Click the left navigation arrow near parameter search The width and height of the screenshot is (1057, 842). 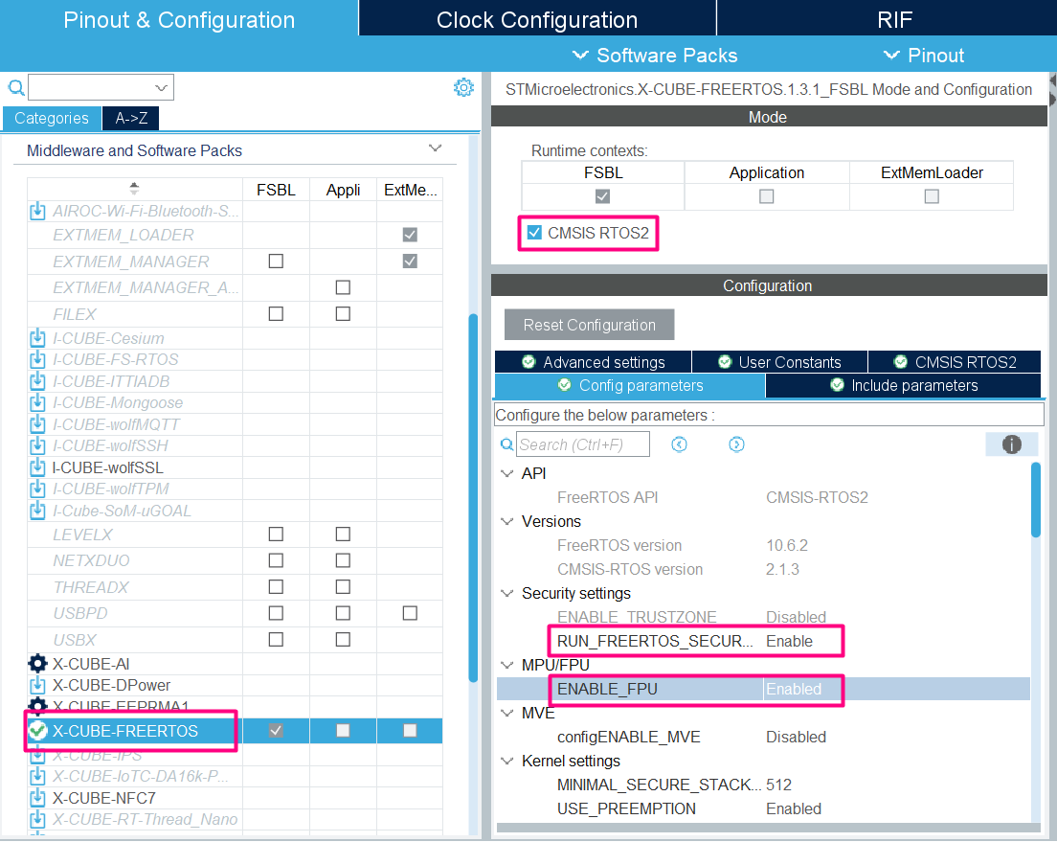(679, 444)
